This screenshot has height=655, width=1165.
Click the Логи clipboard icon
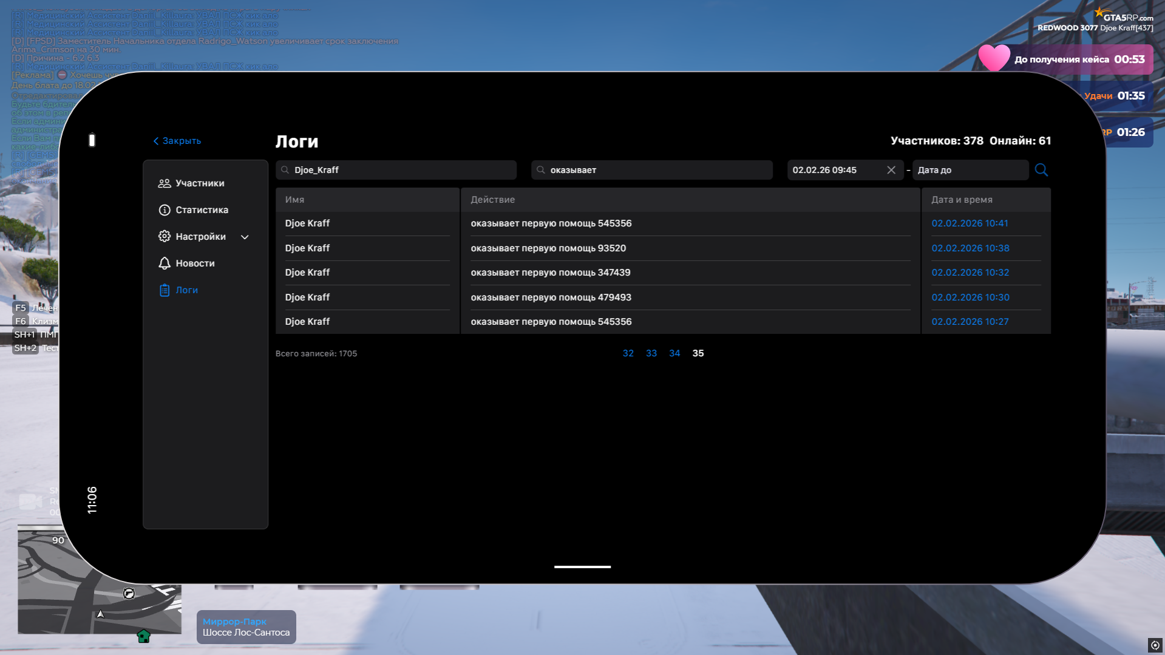click(164, 290)
